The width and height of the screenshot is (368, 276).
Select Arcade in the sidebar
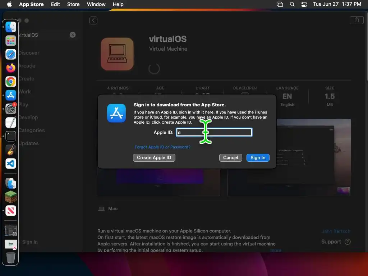point(27,66)
